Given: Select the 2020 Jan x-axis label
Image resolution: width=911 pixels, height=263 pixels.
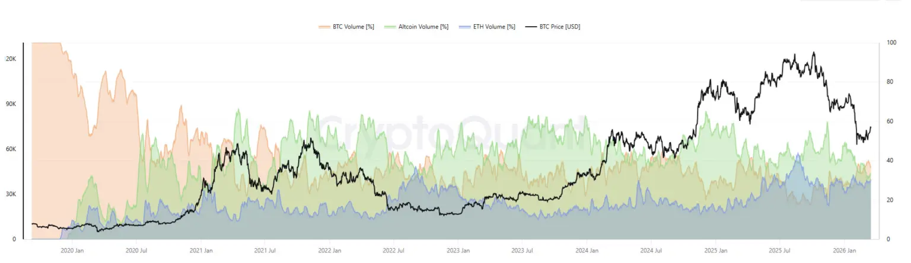Looking at the screenshot, I should pos(72,251).
